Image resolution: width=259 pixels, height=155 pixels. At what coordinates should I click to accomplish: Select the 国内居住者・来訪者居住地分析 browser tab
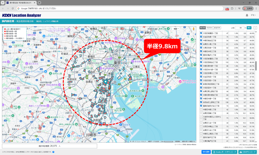[x=21, y=3]
